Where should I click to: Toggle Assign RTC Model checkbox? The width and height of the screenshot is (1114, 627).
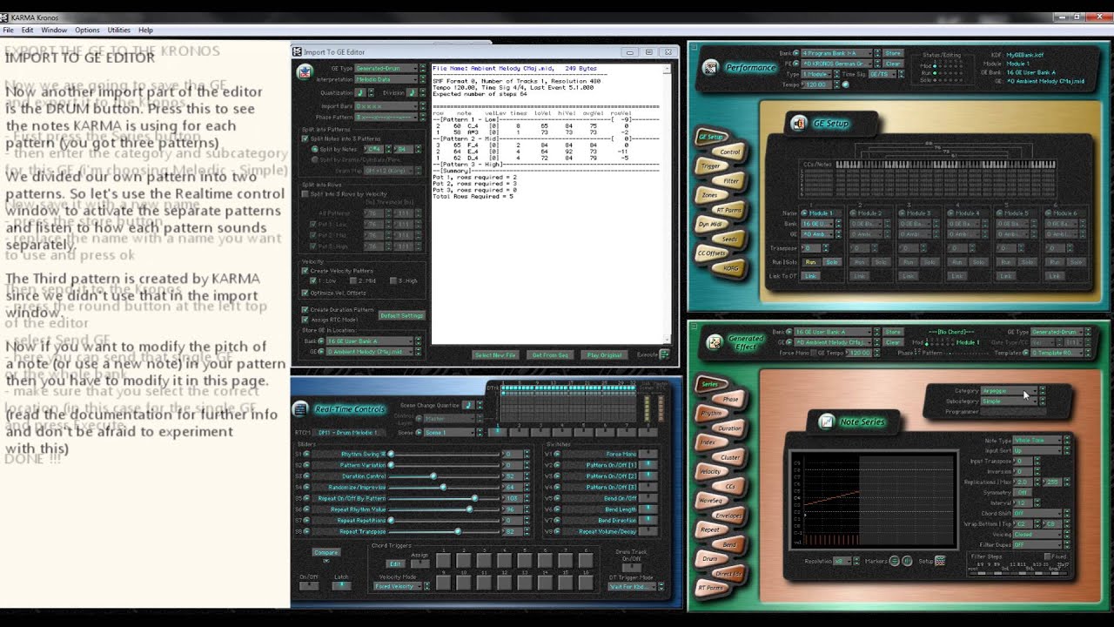click(x=305, y=320)
